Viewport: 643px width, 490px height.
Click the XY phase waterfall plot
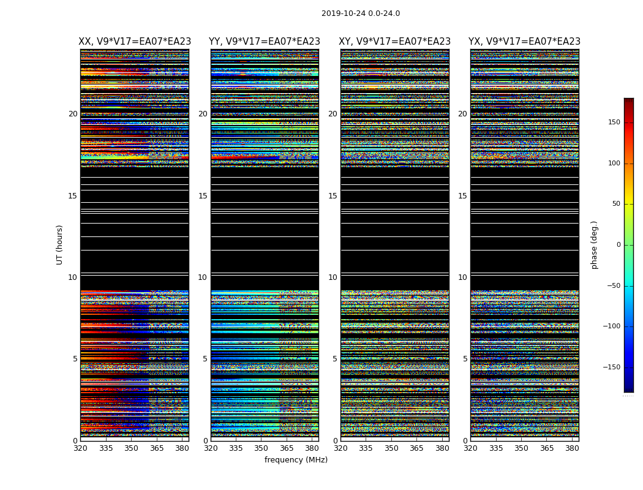point(394,245)
